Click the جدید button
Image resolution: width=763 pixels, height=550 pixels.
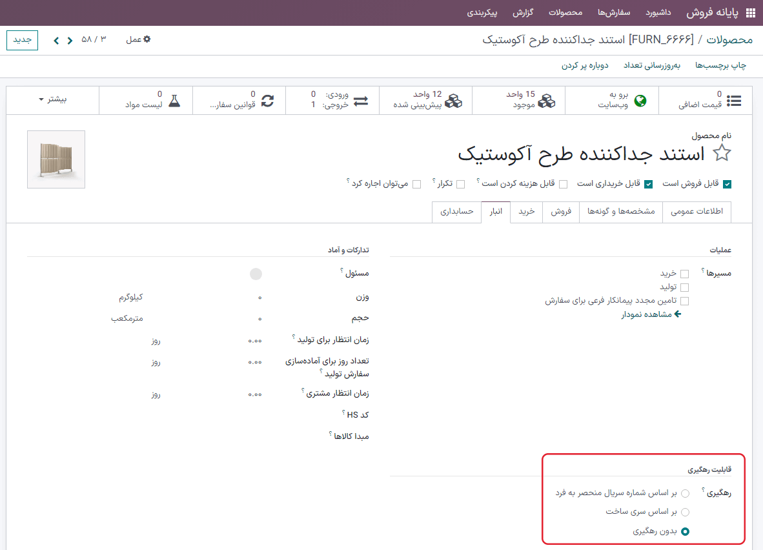[21, 39]
